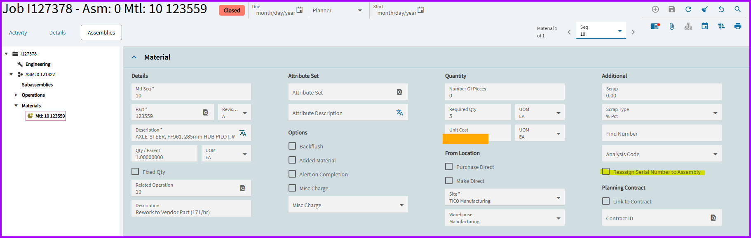
Task: Save the job with the floppy disk icon
Action: [672, 9]
